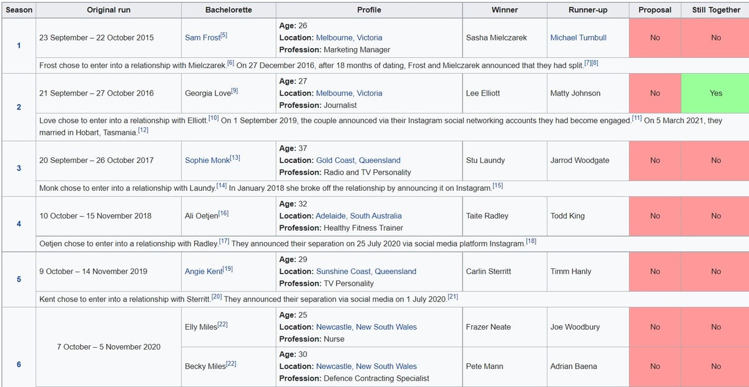Click citation [22] next to Becky Miles
The width and height of the screenshot is (749, 387).
(231, 364)
